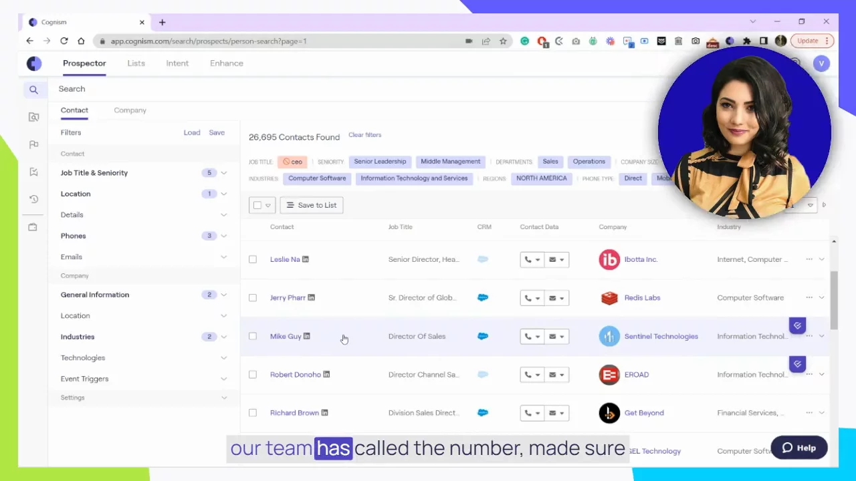The height and width of the screenshot is (481, 856).
Task: Click the browser reload page icon
Action: pos(64,41)
